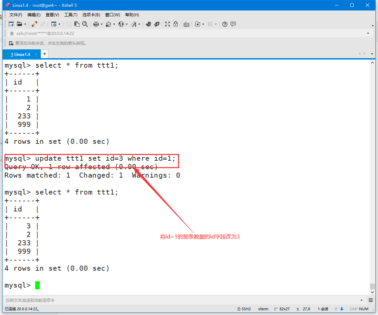Click the SSH2 status bar entry
The height and width of the screenshot is (315, 378).
click(244, 309)
